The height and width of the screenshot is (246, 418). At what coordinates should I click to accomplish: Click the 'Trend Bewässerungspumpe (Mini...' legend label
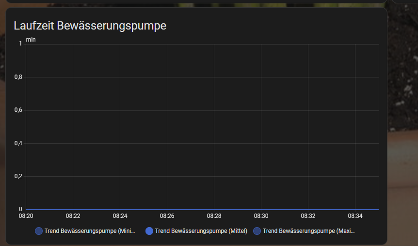click(89, 231)
